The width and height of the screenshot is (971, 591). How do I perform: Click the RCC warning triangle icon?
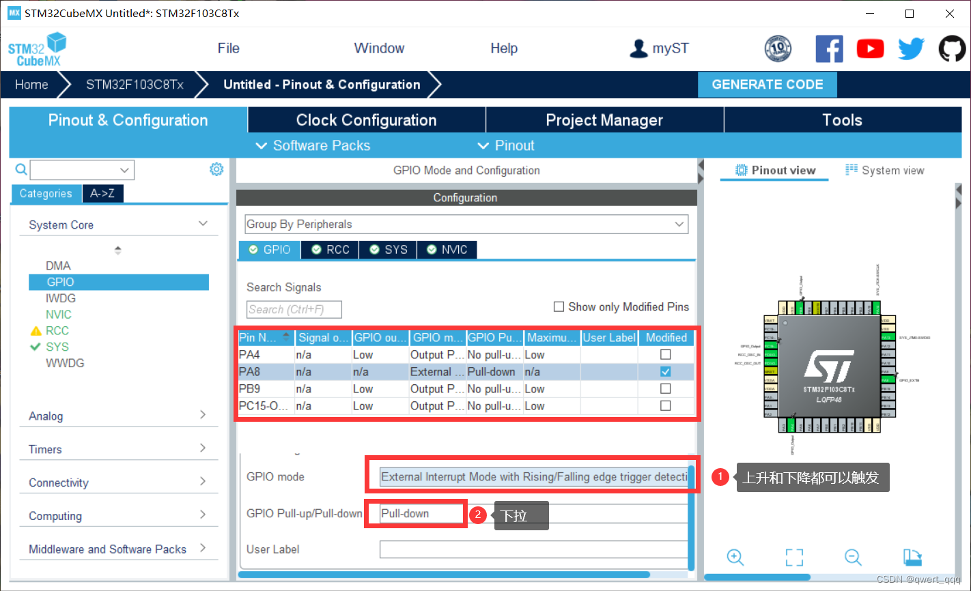coord(36,331)
